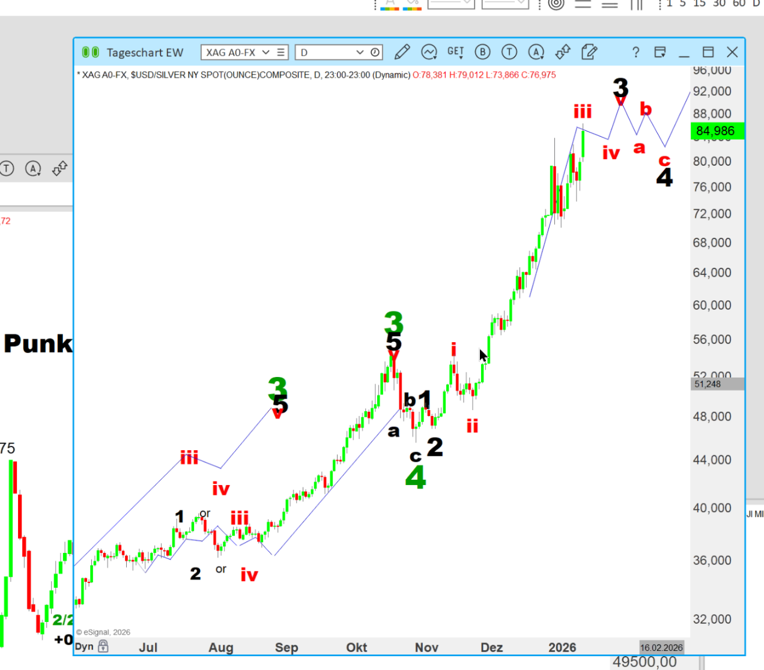Image resolution: width=764 pixels, height=670 pixels.
Task: Open the window layout menu icon
Action: (x=660, y=52)
